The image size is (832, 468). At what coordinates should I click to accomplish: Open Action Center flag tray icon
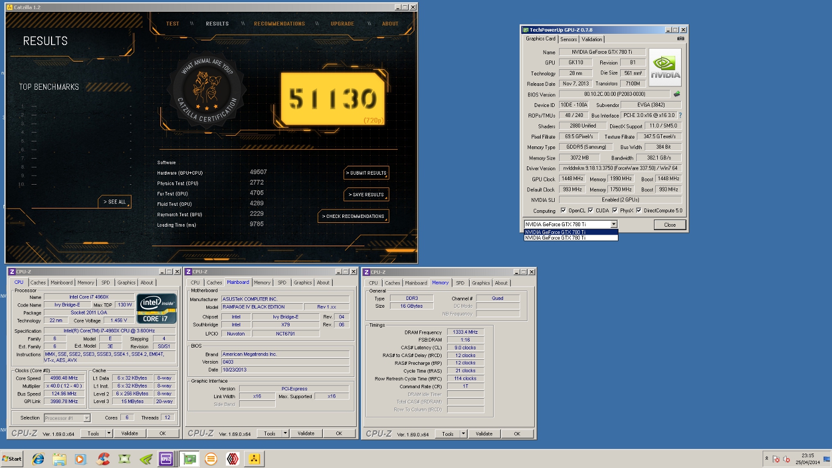pos(776,459)
